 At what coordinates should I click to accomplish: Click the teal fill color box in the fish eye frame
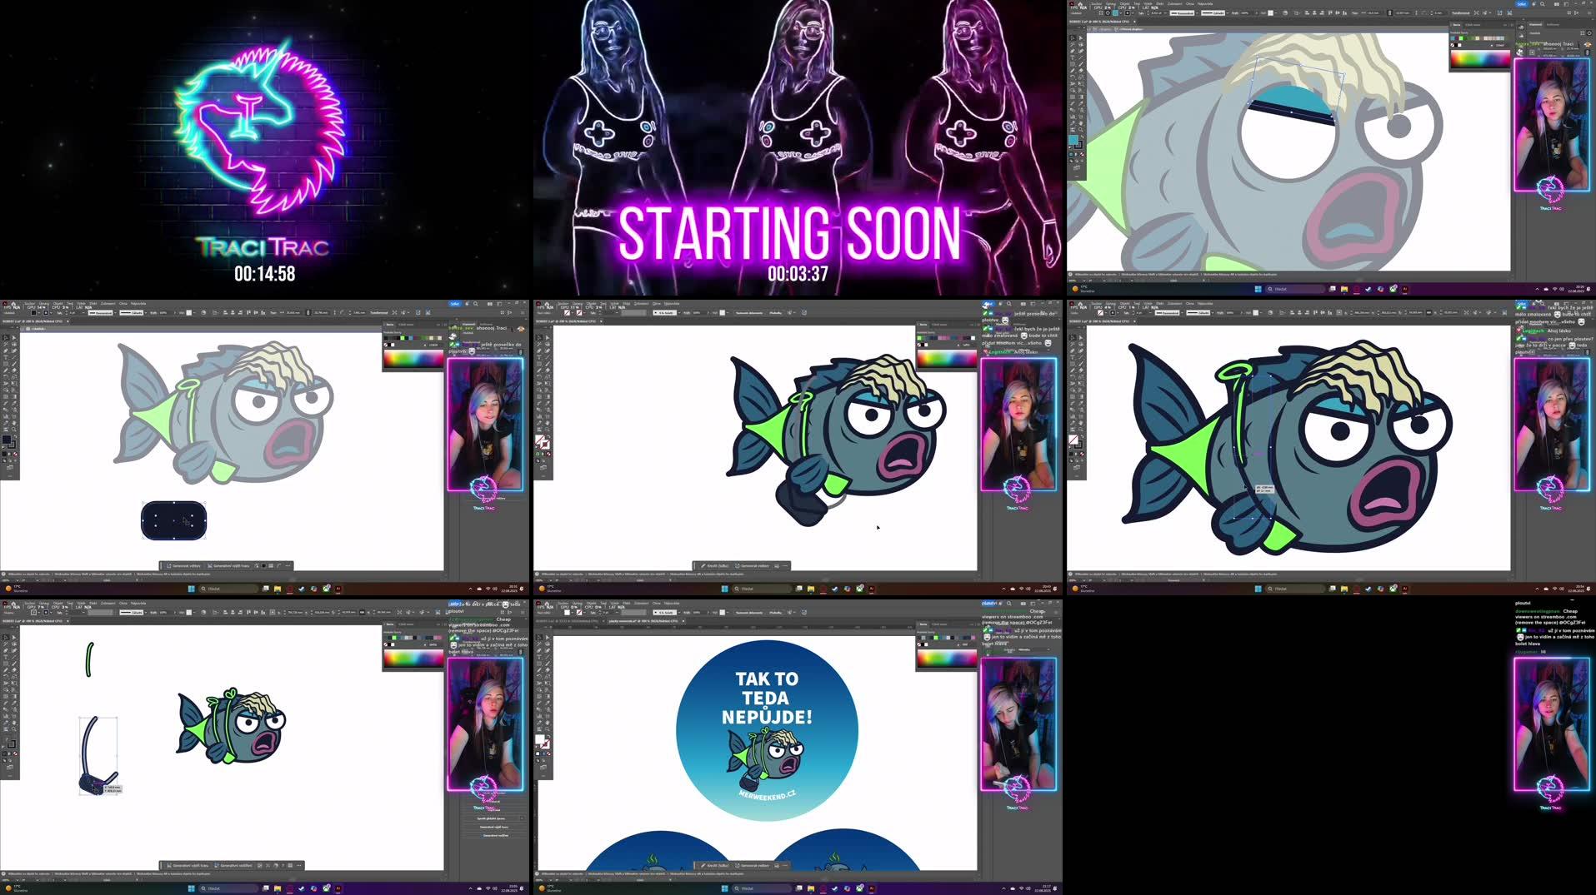tap(1073, 140)
